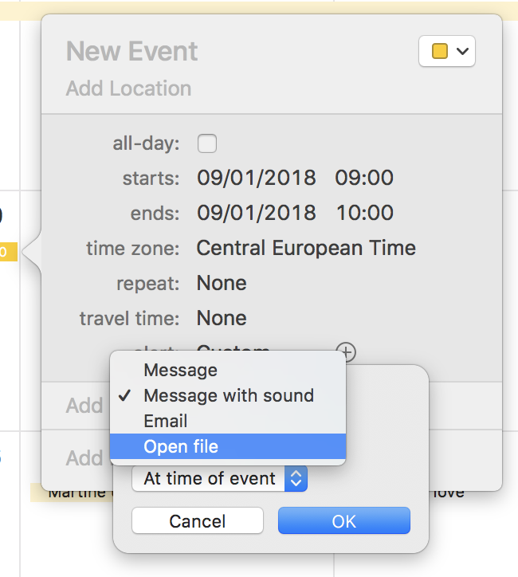Edit the 10:00 end time
518x577 pixels.
(x=365, y=213)
